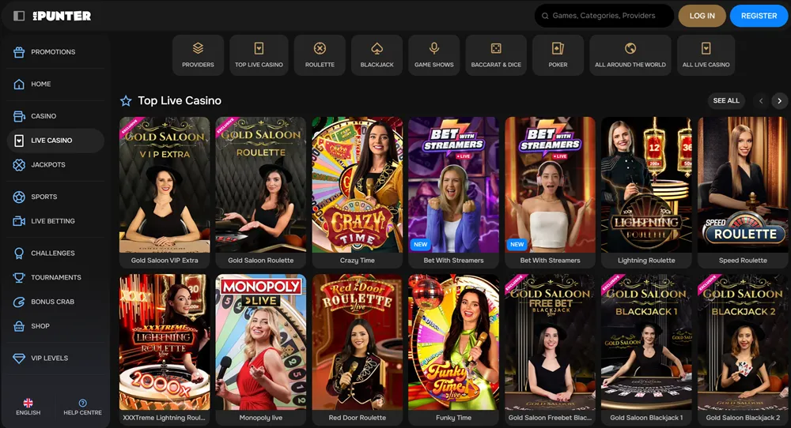Click the Log In button
The height and width of the screenshot is (428, 791).
coord(702,16)
